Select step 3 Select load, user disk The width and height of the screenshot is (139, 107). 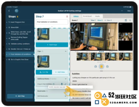(x=20, y=33)
